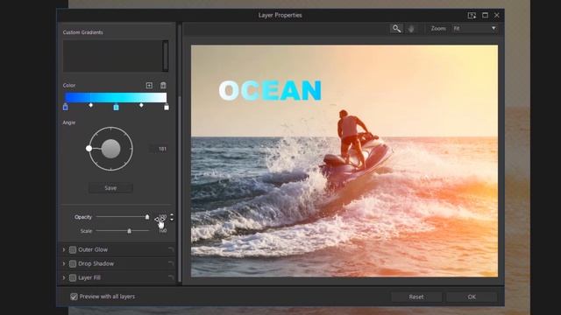This screenshot has width=561, height=315.
Task: Click the first diamond midpoint marker on gradient
Action: click(x=91, y=105)
